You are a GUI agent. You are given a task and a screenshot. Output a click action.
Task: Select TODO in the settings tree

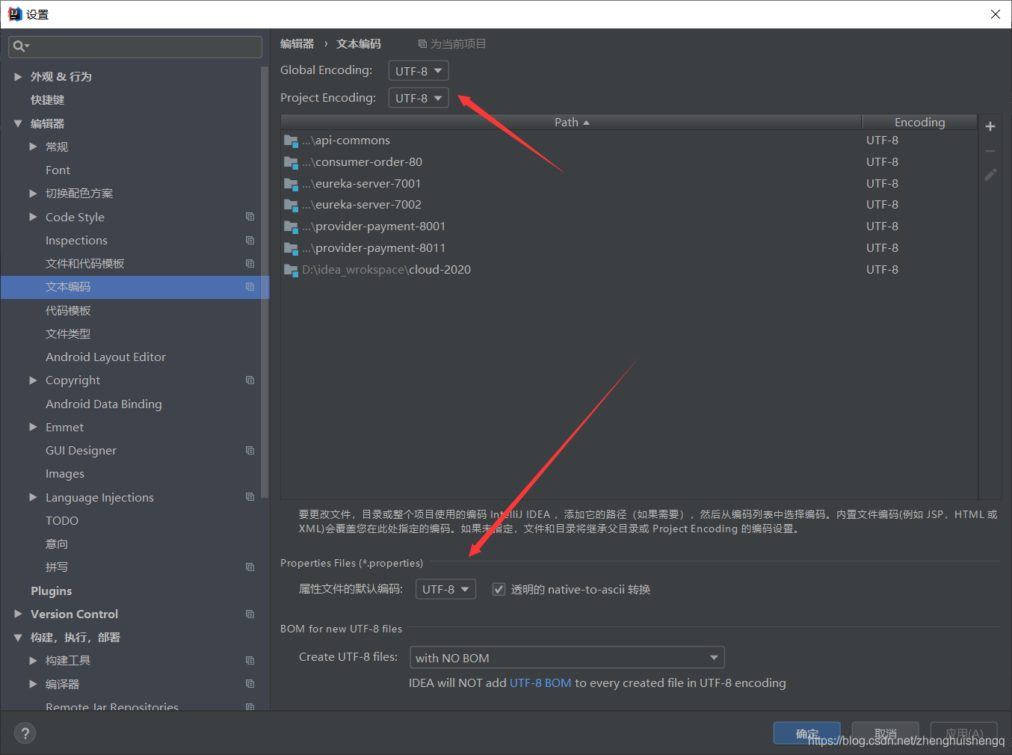pyautogui.click(x=61, y=521)
